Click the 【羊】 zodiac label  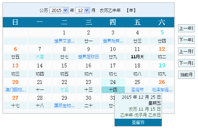tap(131, 11)
